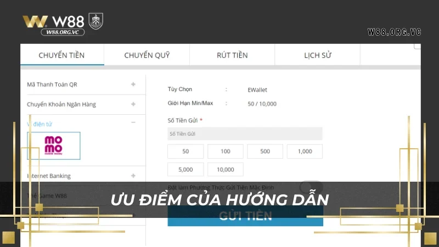The height and width of the screenshot is (247, 439).
Task: Choose the 100 amount button
Action: point(226,151)
